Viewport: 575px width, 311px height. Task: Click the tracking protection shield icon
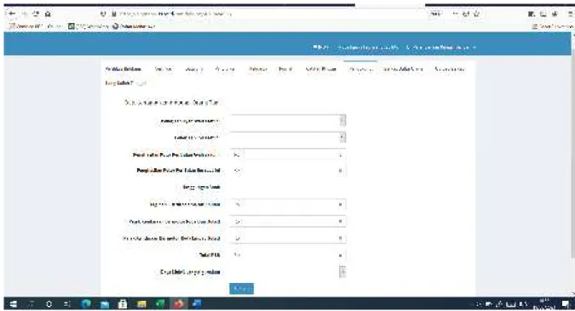(103, 14)
